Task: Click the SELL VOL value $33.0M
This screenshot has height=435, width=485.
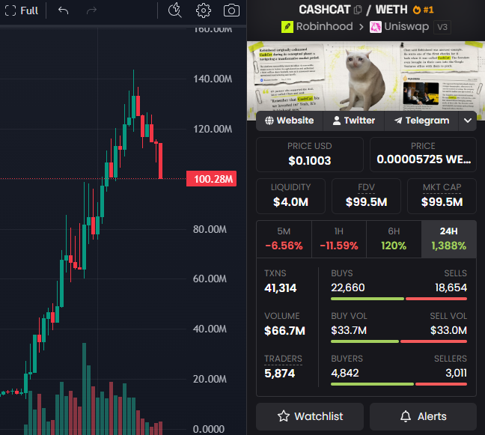Action: click(448, 330)
